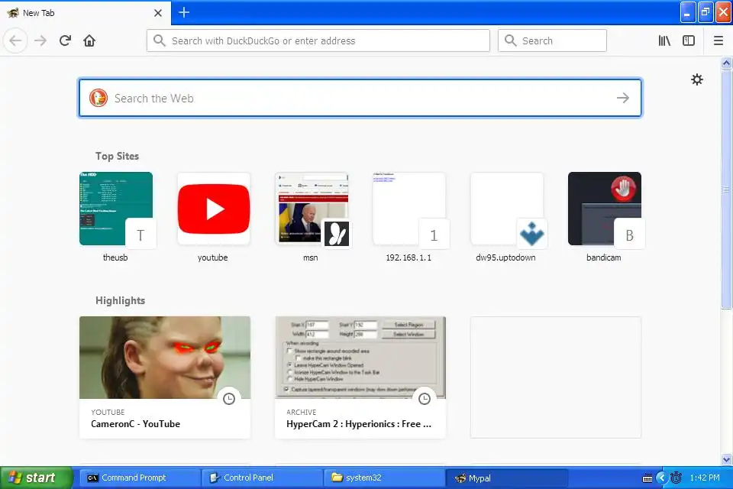This screenshot has height=489, width=733.
Task: Open HyperCam 2 Hyperionics highlight card
Action: pos(360,377)
